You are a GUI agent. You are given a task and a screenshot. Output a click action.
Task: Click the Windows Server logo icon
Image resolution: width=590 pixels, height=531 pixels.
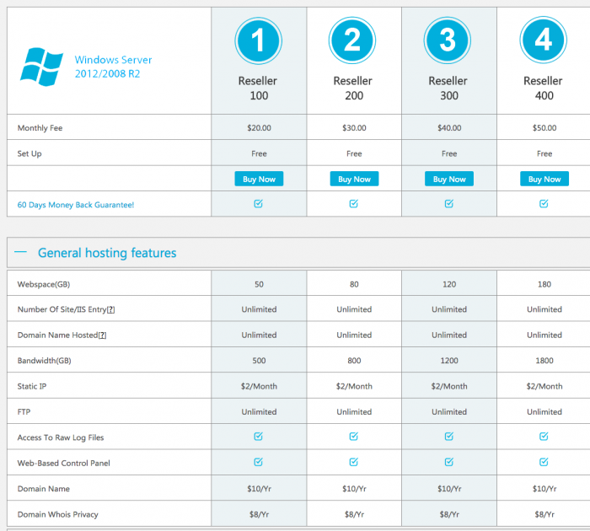[x=41, y=67]
